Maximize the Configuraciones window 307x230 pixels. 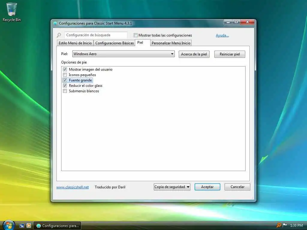click(236, 22)
